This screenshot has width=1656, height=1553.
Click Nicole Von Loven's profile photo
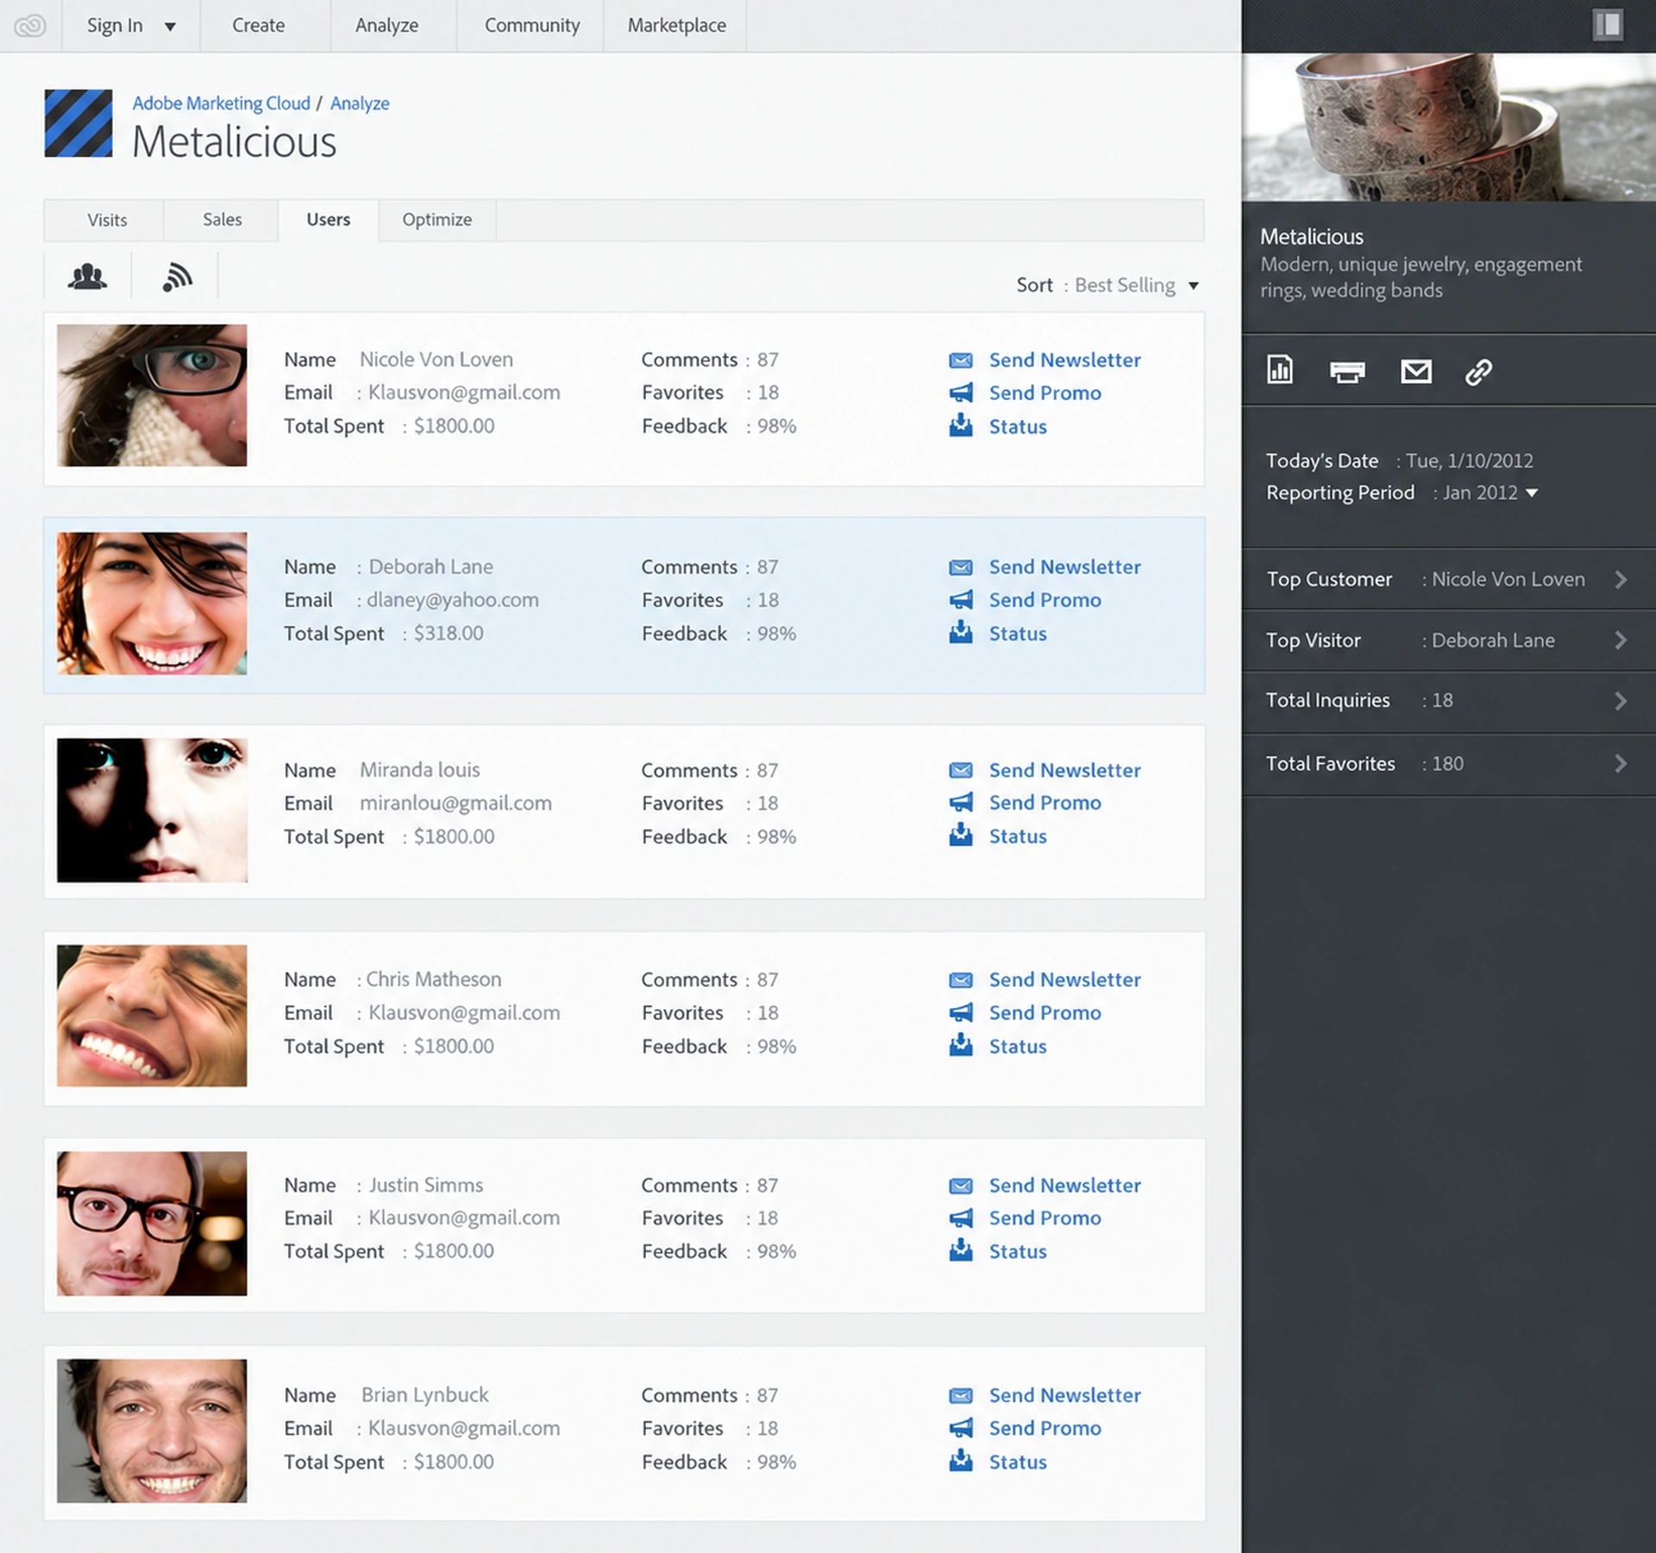click(152, 396)
